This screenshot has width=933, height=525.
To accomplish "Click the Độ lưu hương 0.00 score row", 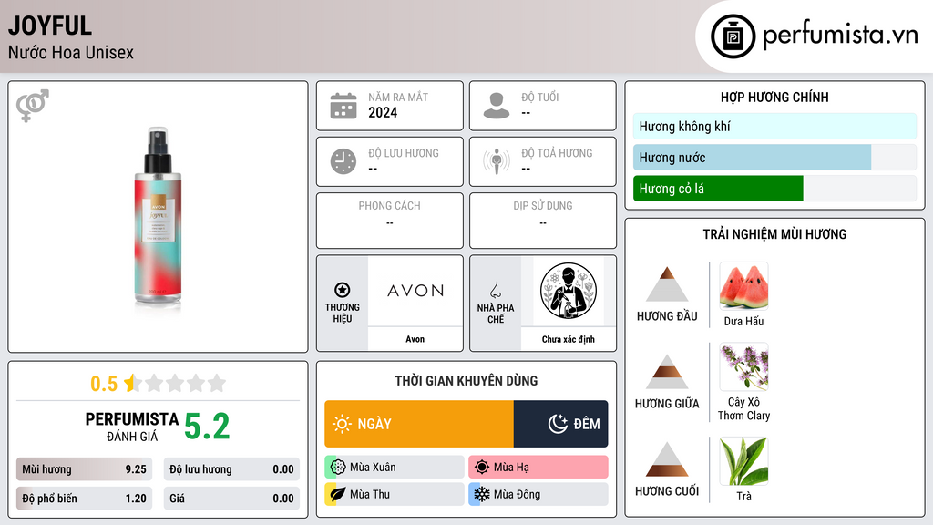I will (x=231, y=469).
